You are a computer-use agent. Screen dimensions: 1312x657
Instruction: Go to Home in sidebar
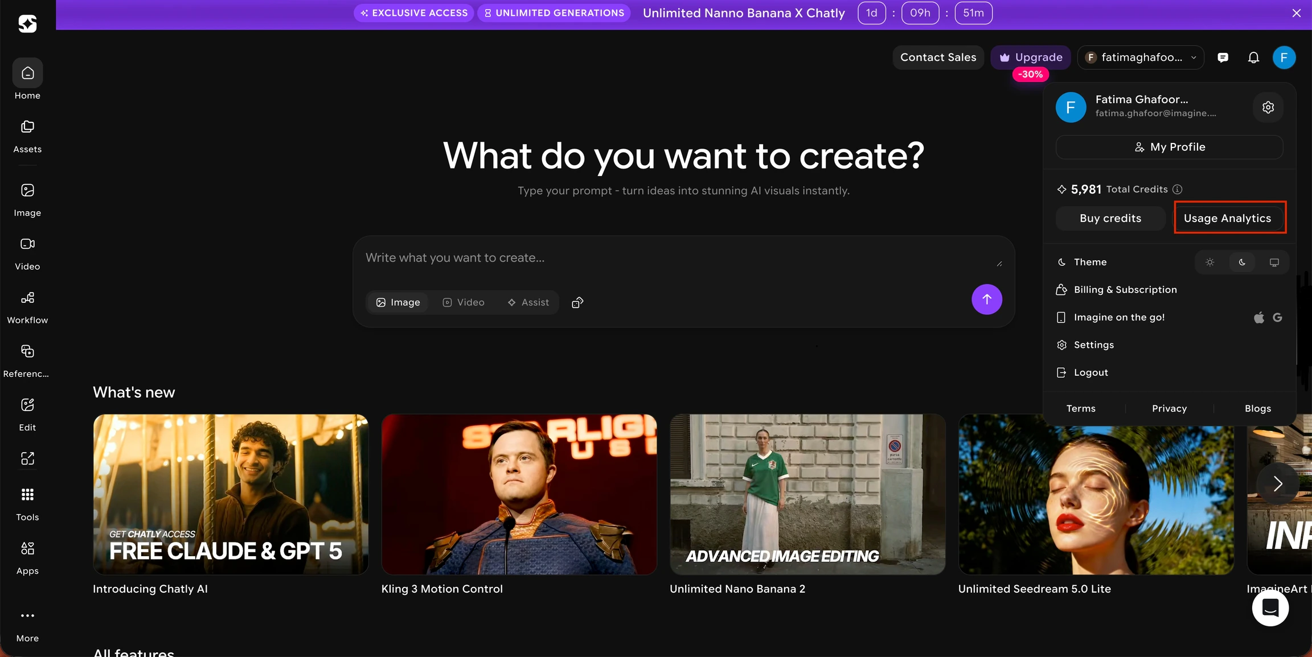27,80
